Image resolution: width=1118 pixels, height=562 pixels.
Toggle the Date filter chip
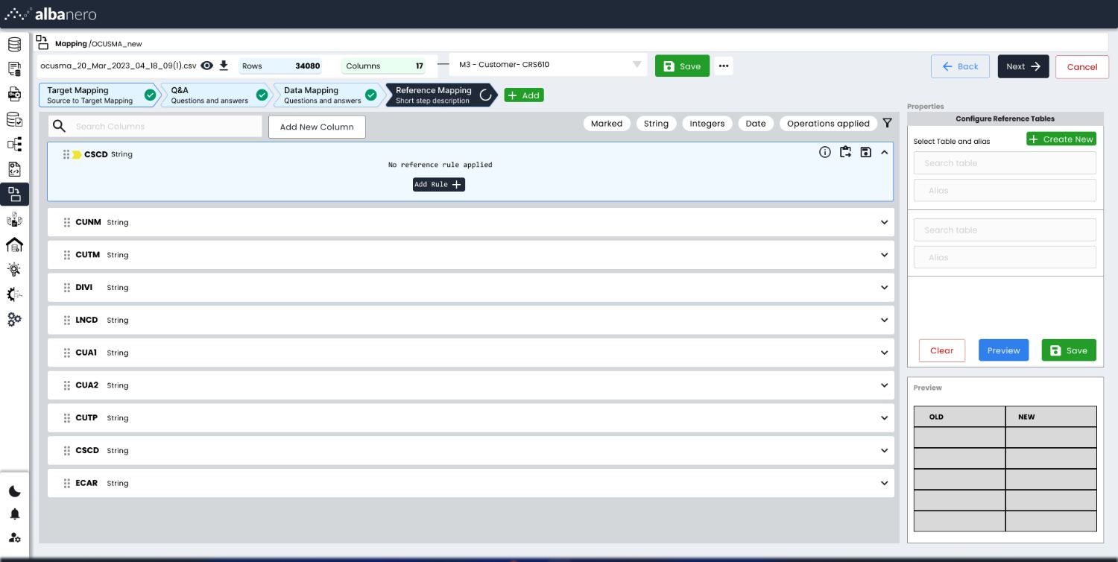tap(756, 124)
